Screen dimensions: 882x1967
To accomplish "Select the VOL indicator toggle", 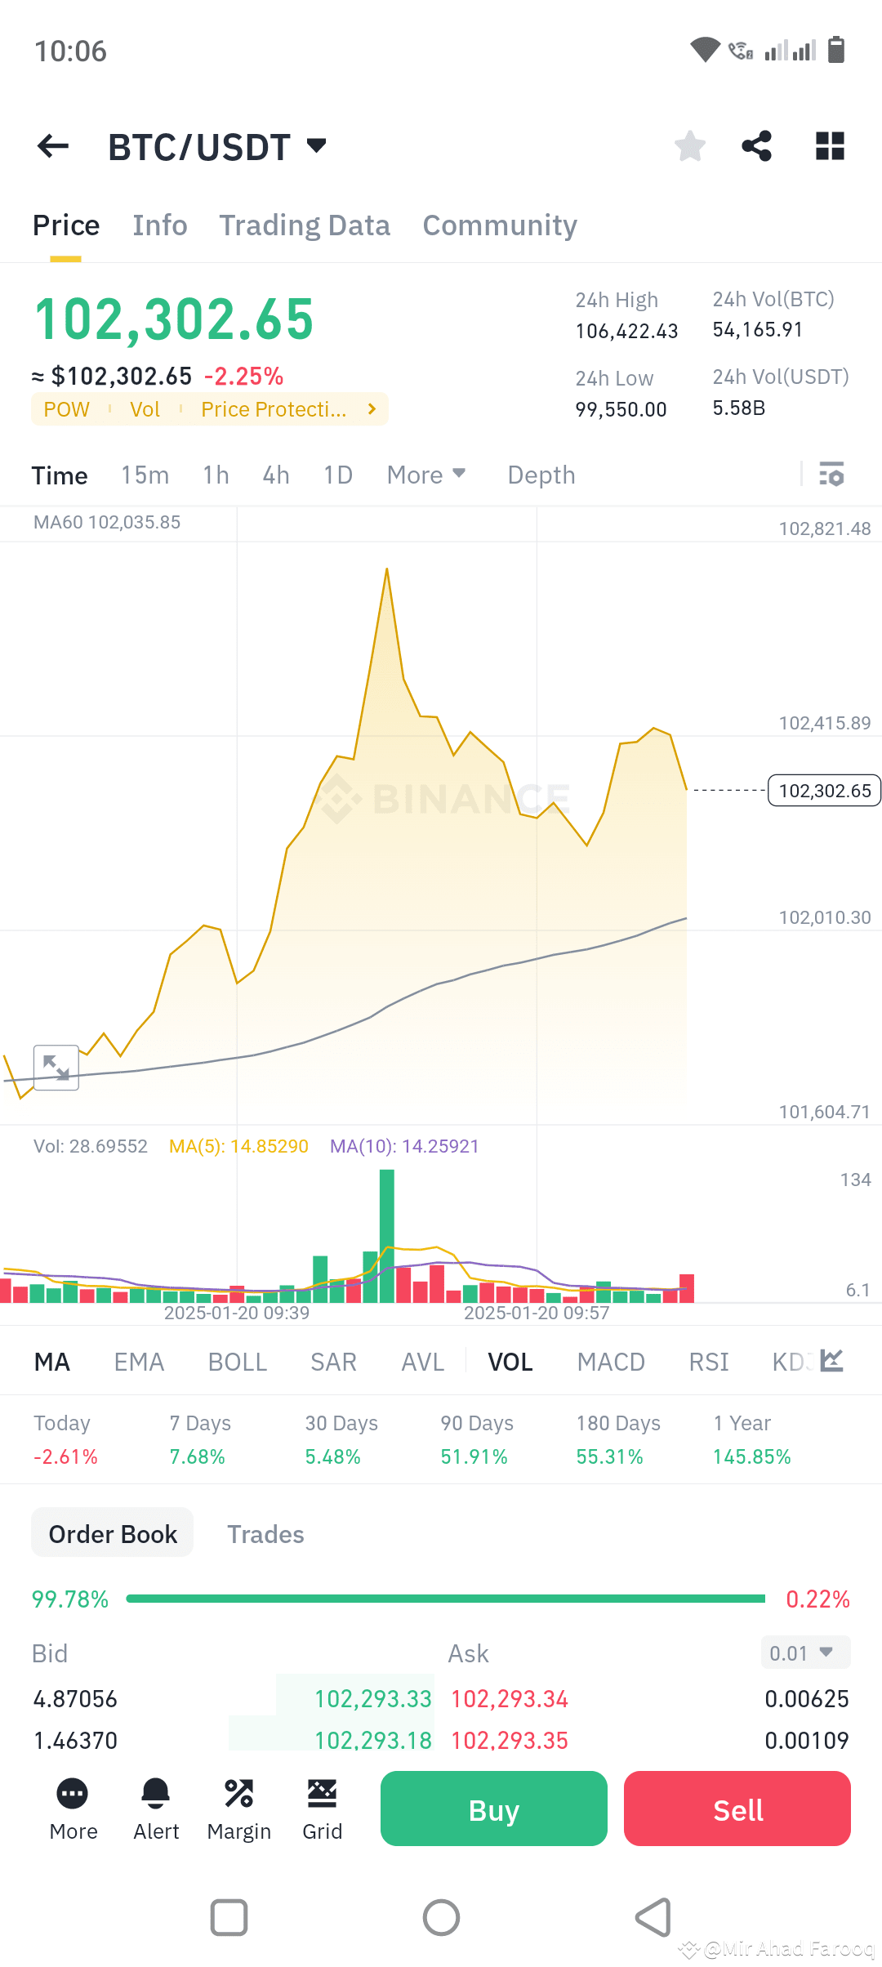I will 509,1361.
